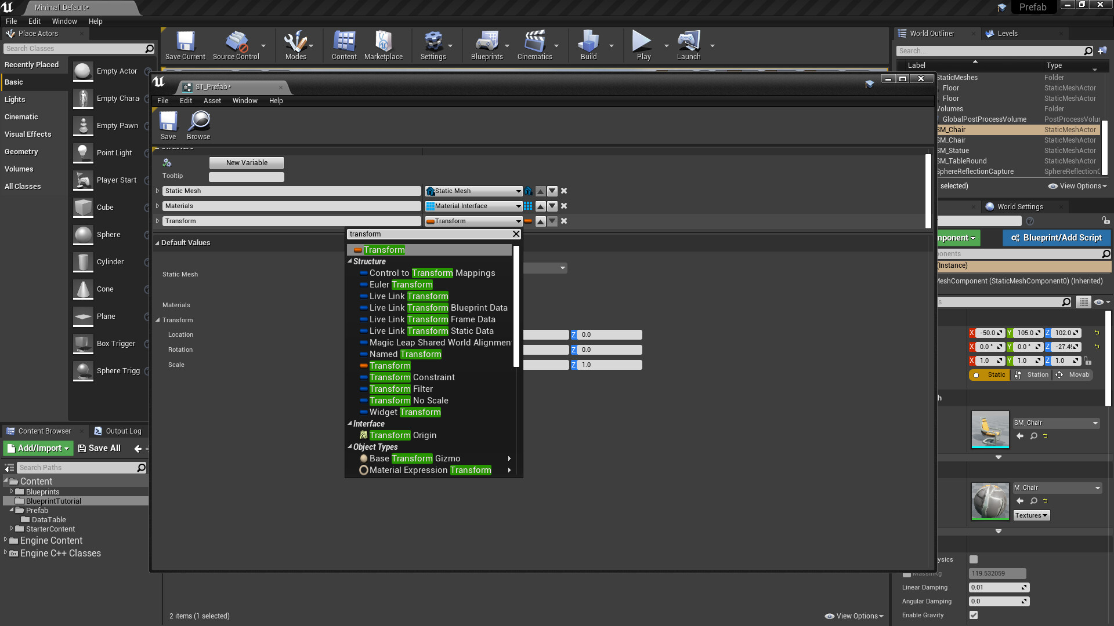Clear the transform search text
1114x626 pixels.
tap(516, 234)
